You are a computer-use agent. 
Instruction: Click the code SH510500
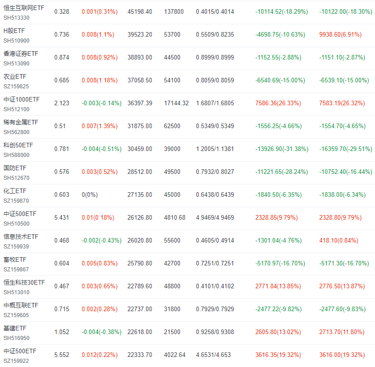click(x=16, y=224)
